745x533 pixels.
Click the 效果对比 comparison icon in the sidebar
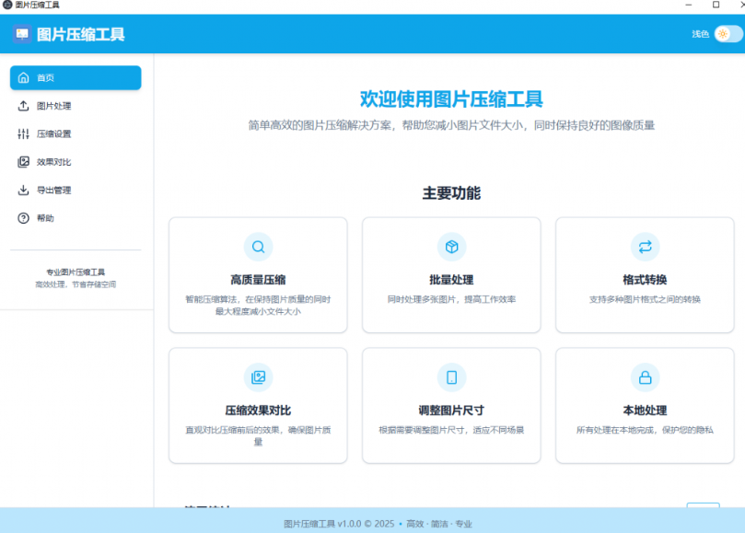(23, 162)
